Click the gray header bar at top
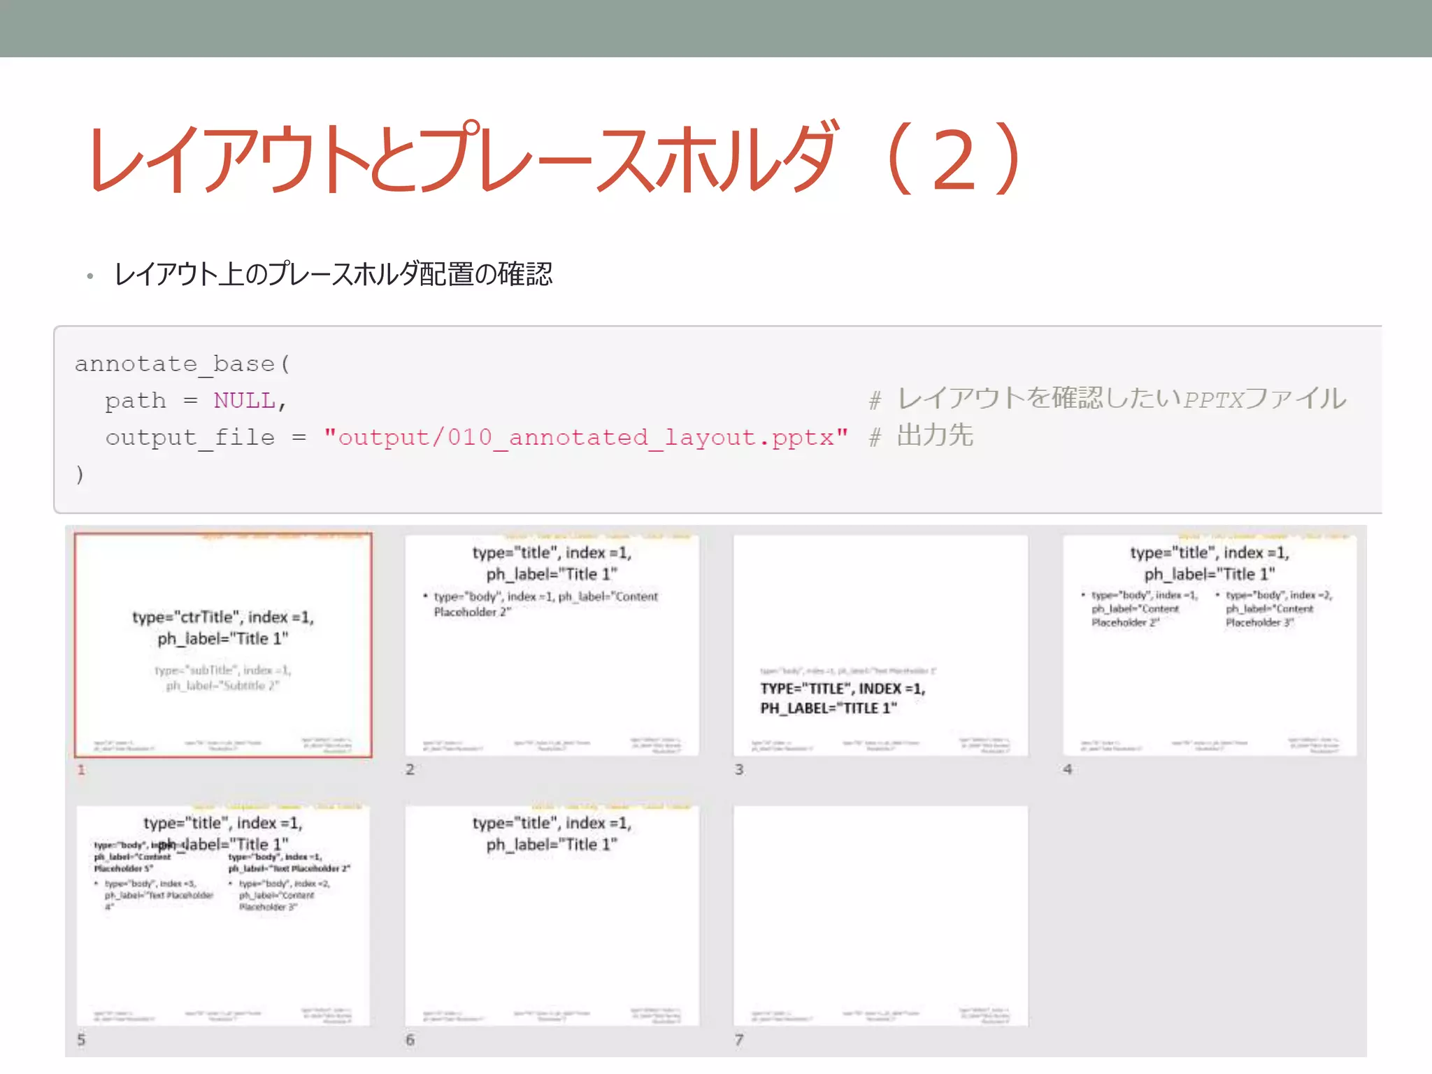The image size is (1432, 1074). click(x=716, y=28)
